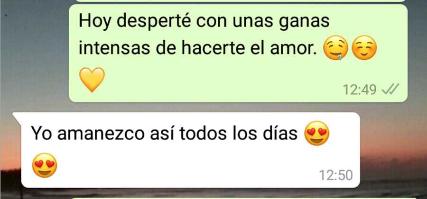Tap heart-eyes emoji on second line
The height and width of the screenshot is (199, 427).
click(45, 165)
